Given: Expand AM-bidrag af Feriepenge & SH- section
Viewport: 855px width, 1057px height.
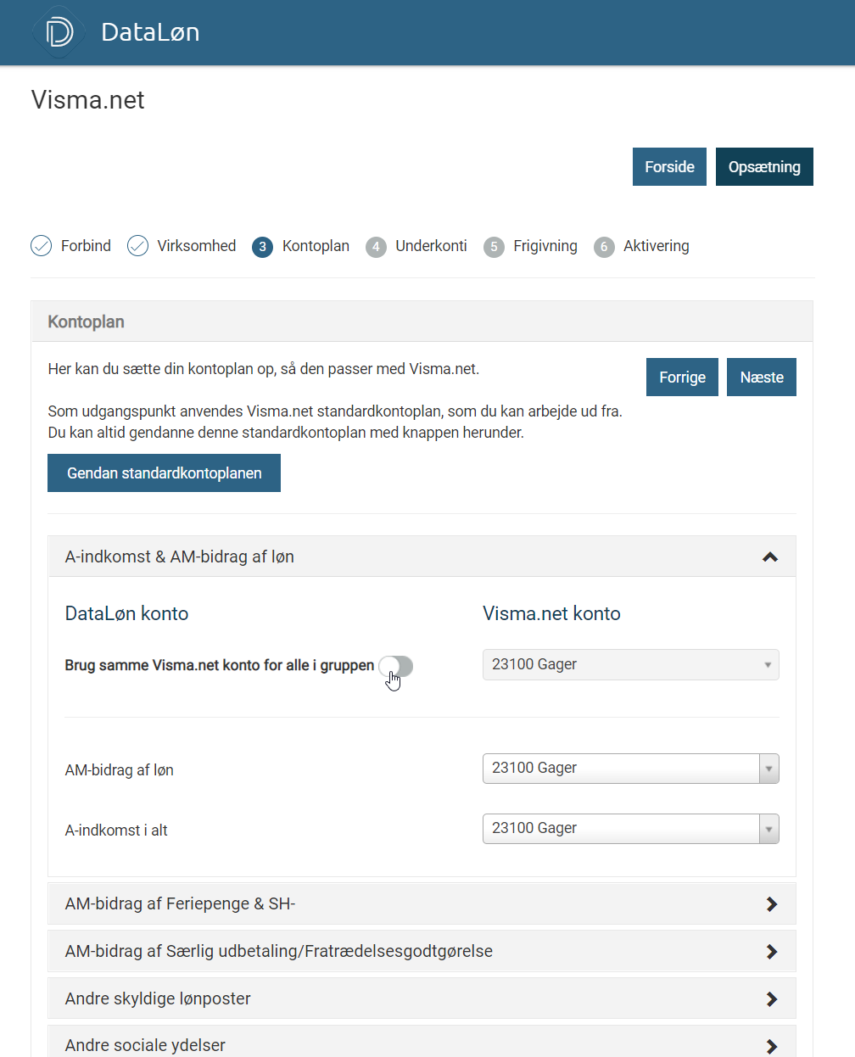Looking at the screenshot, I should 771,904.
